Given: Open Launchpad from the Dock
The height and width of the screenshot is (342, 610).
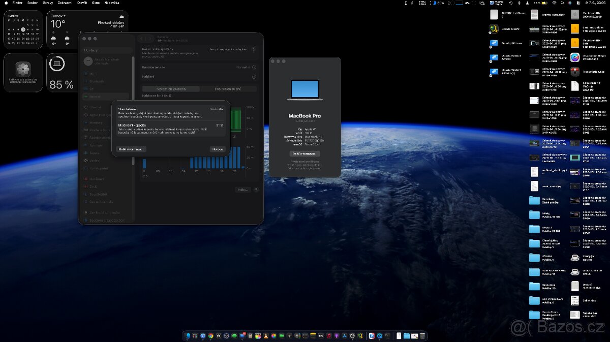Looking at the screenshot, I should [x=195, y=336].
